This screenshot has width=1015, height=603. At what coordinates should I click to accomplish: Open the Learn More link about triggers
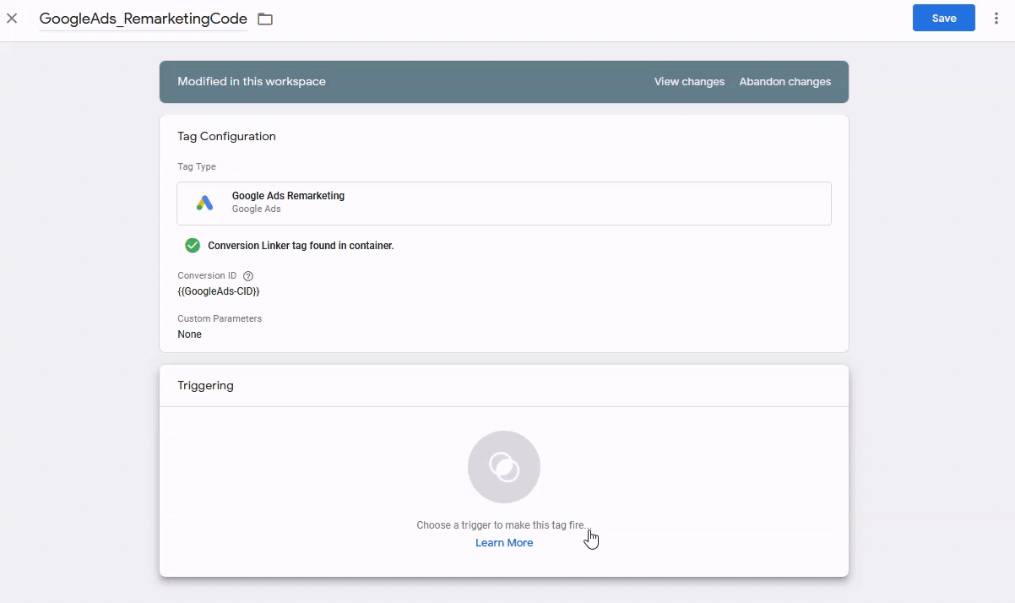coord(504,543)
